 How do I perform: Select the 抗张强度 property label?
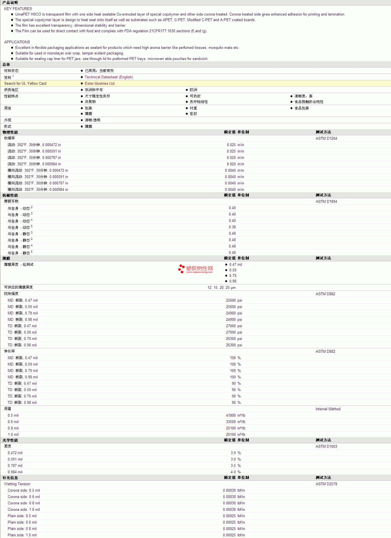11,294
